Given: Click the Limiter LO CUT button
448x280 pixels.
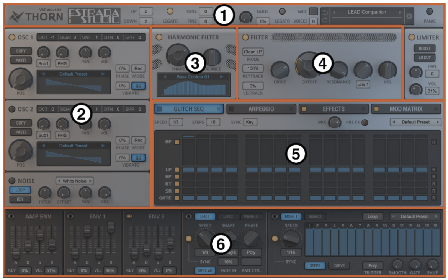Looking at the screenshot, I should [425, 57].
